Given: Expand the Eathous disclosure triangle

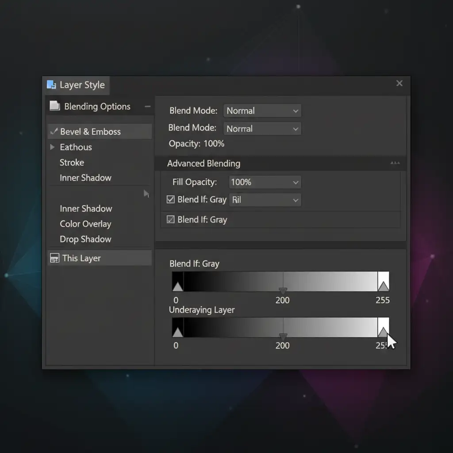Looking at the screenshot, I should pos(53,147).
